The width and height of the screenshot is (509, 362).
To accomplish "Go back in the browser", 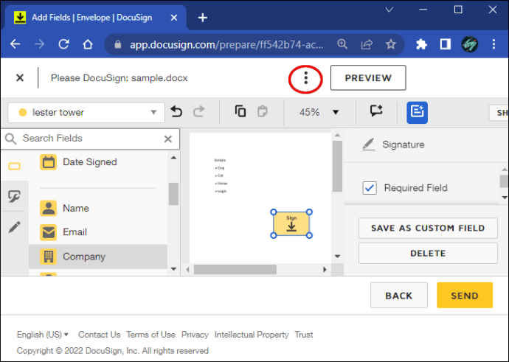I will [x=15, y=43].
